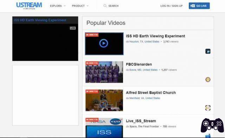The width and height of the screenshot is (225, 138).
Task: Click In Diretta badge on FBCGlenarden thumbnail
Action: [x=92, y=63]
